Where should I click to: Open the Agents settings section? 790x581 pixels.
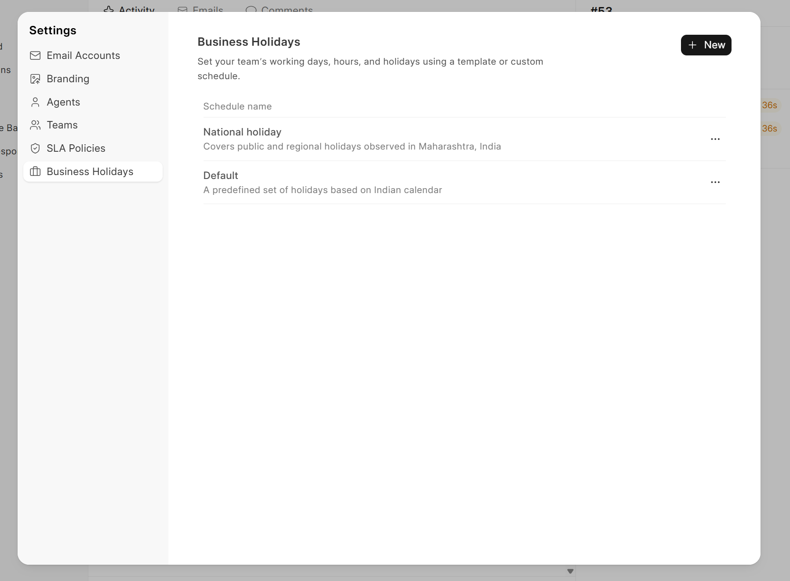tap(63, 102)
